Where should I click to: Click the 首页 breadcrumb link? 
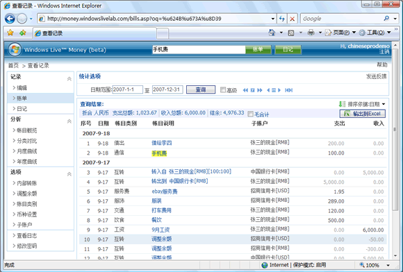tap(13, 65)
